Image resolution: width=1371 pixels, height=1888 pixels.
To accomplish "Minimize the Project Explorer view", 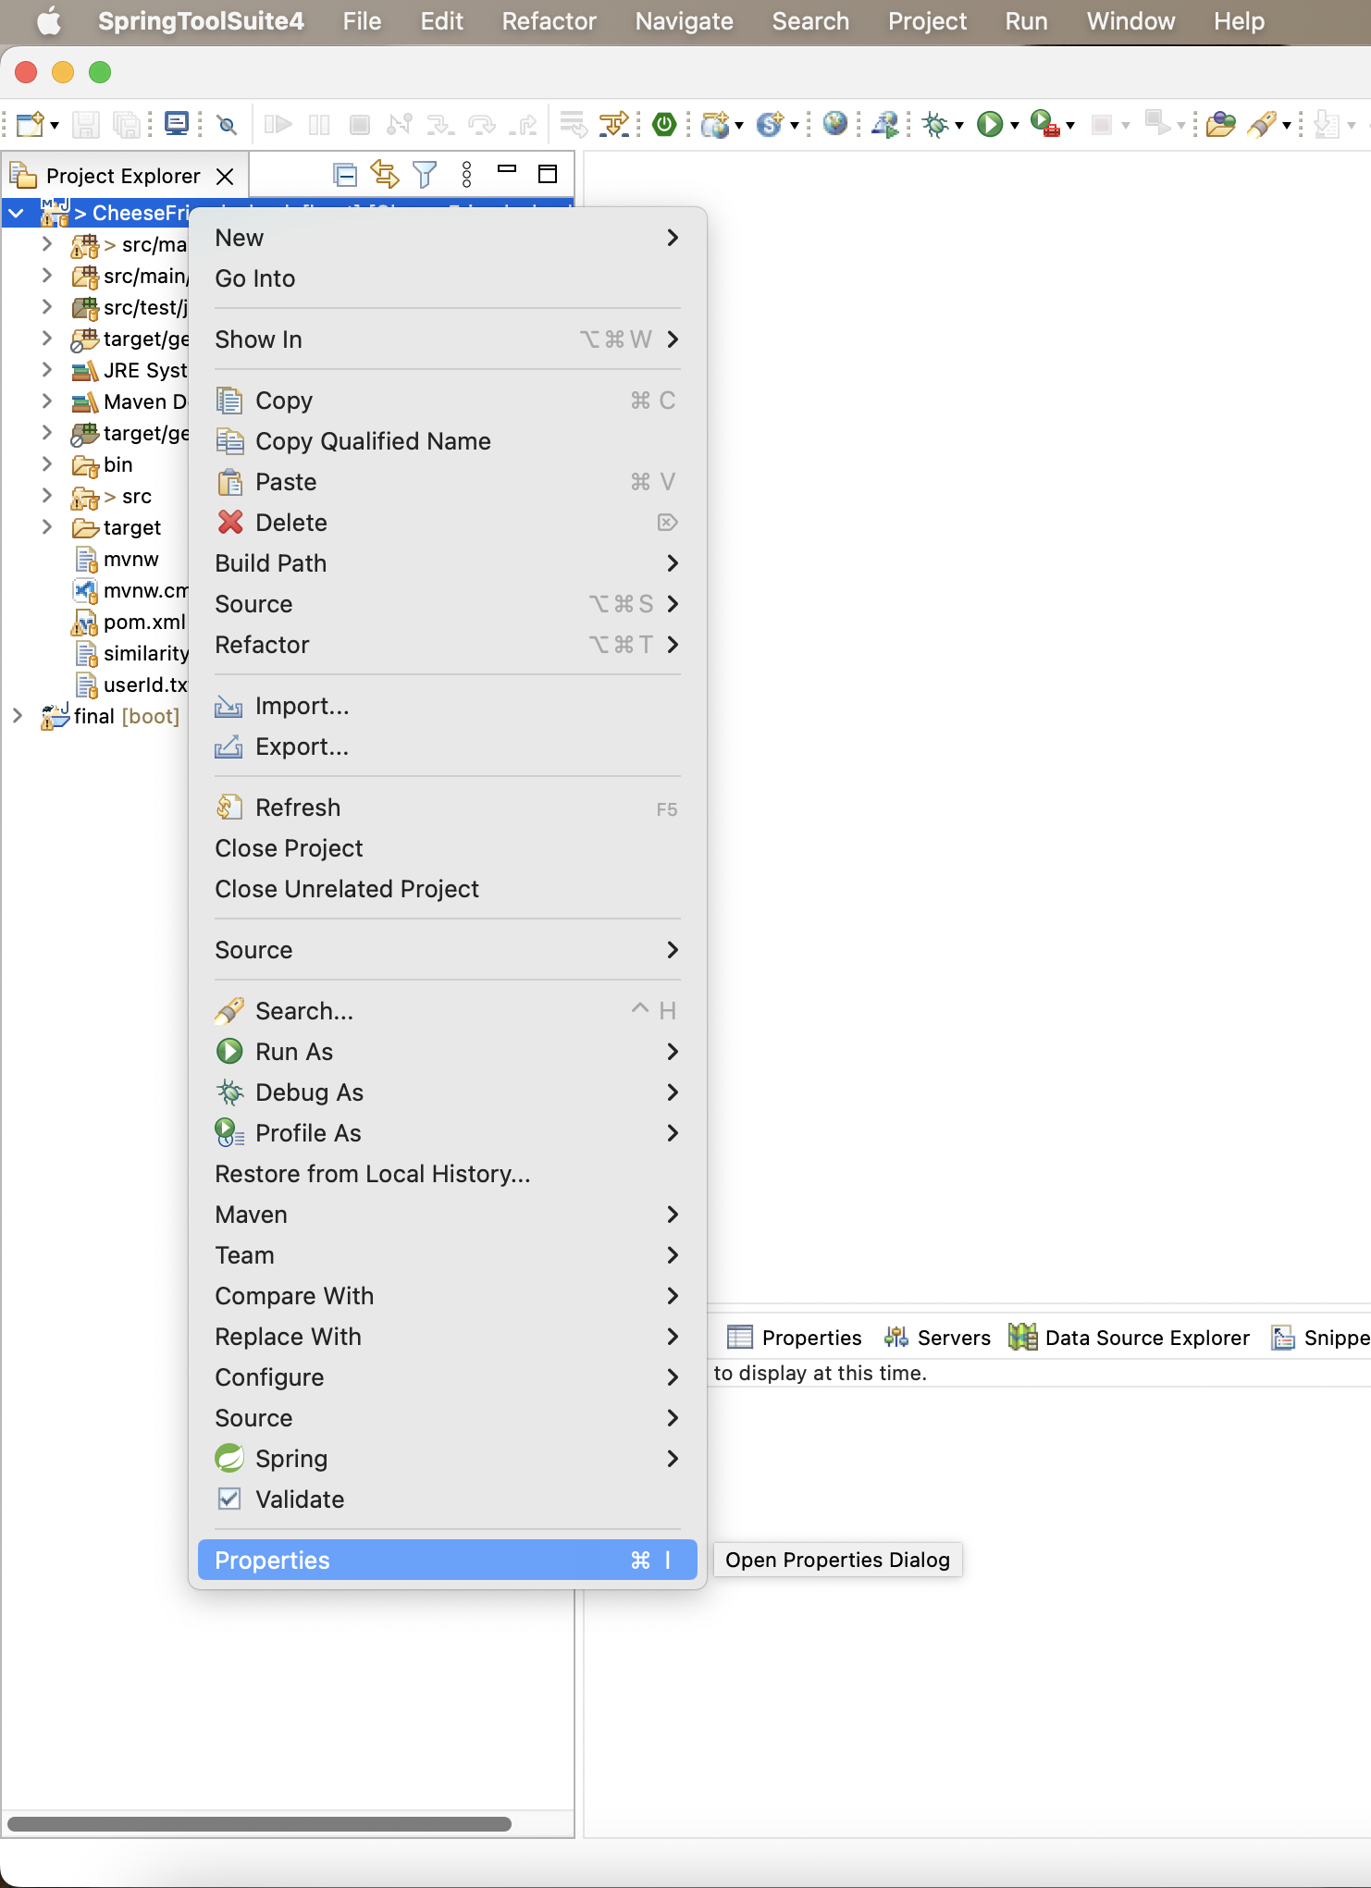I will (x=507, y=169).
